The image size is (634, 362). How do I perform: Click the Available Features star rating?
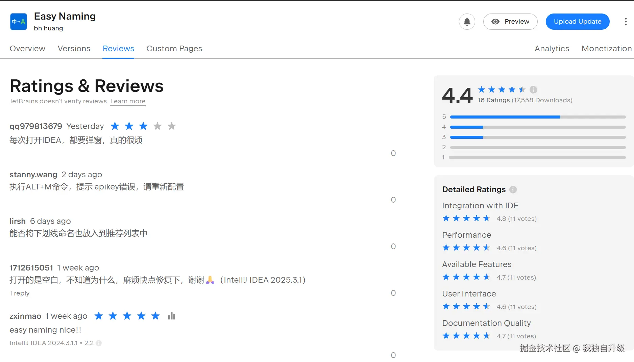[x=466, y=277]
